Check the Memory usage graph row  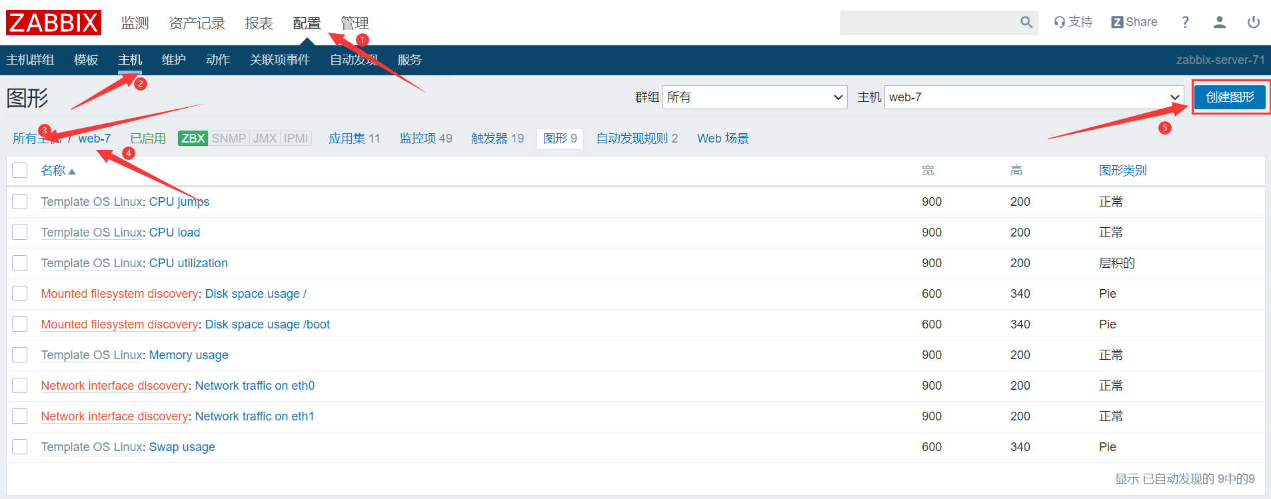click(x=20, y=355)
